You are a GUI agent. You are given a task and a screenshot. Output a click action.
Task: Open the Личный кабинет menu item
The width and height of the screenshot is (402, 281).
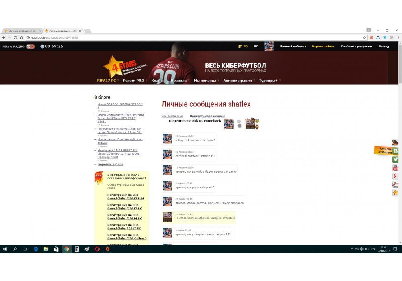[x=293, y=46]
